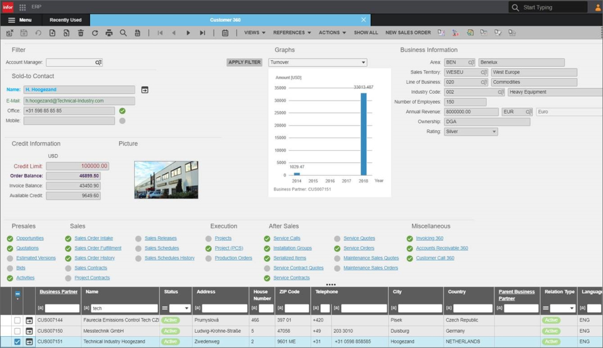Open the Service Calls link
603x348 pixels.
click(287, 238)
